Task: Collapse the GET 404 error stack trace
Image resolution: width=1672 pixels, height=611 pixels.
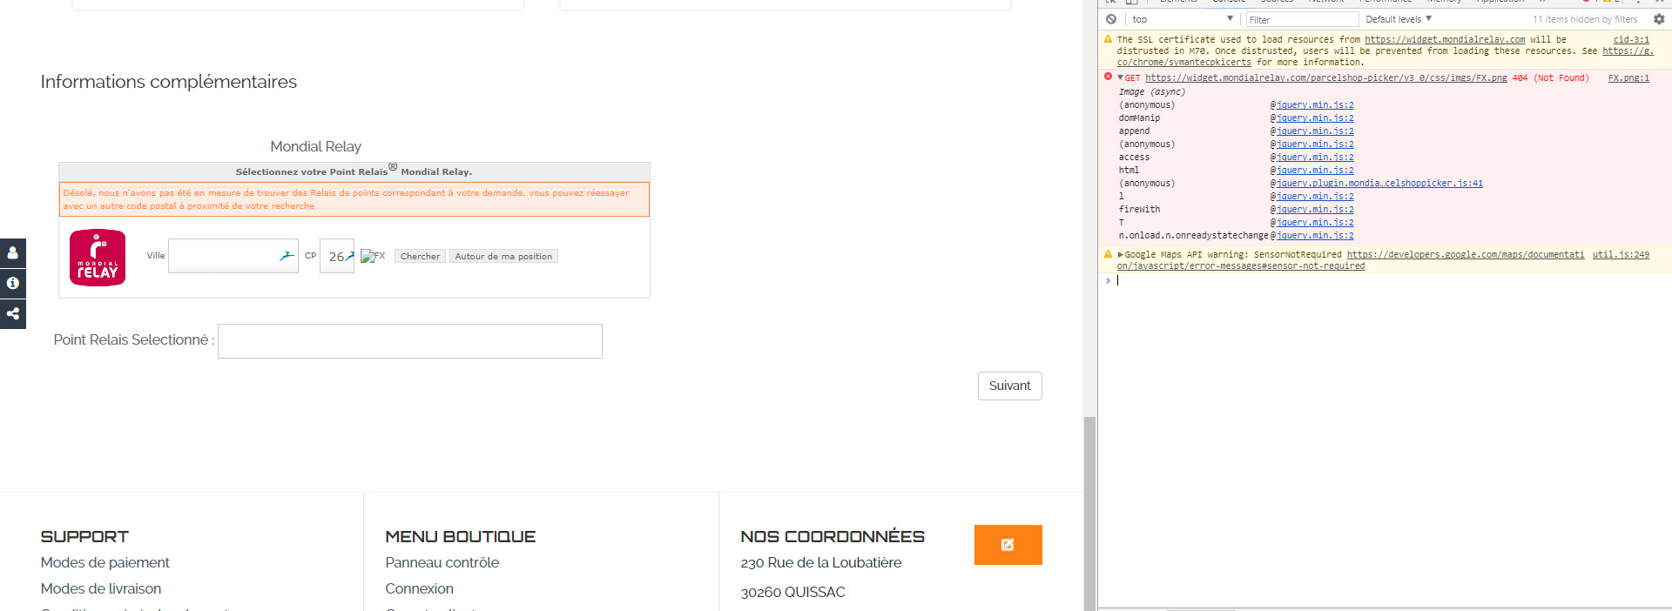Action: tap(1120, 77)
